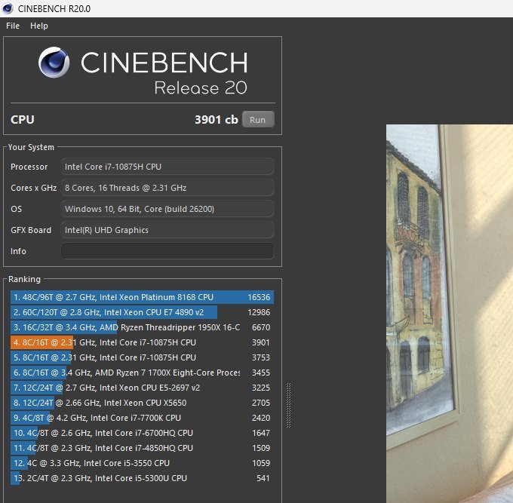Select ranking row Intel Xeon CPU E7 4890 v2
Image resolution: width=513 pixels, height=503 pixels.
tap(142, 312)
